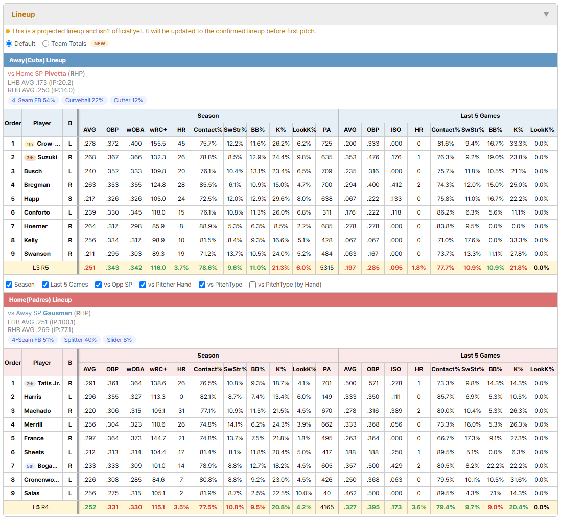Uncheck the Season checkbox

(9, 285)
